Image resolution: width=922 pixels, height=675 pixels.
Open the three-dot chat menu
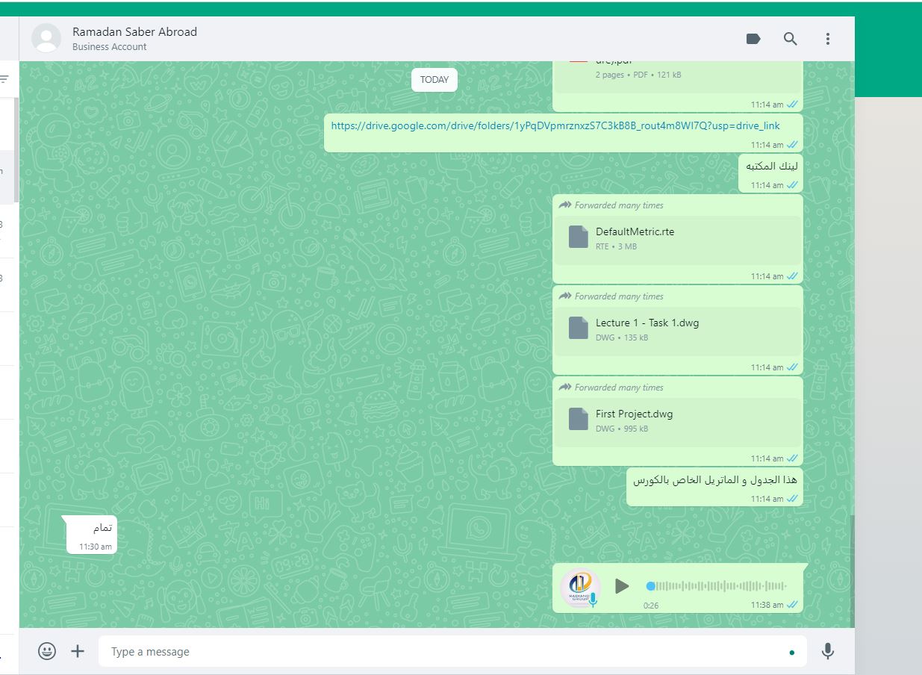point(828,39)
